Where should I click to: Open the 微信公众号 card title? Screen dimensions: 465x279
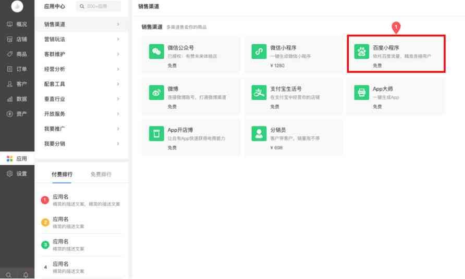[180, 48]
